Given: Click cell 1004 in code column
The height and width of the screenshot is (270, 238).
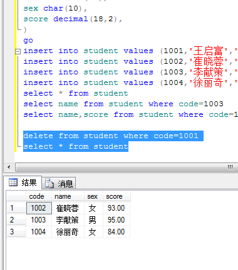Looking at the screenshot, I should (39, 232).
